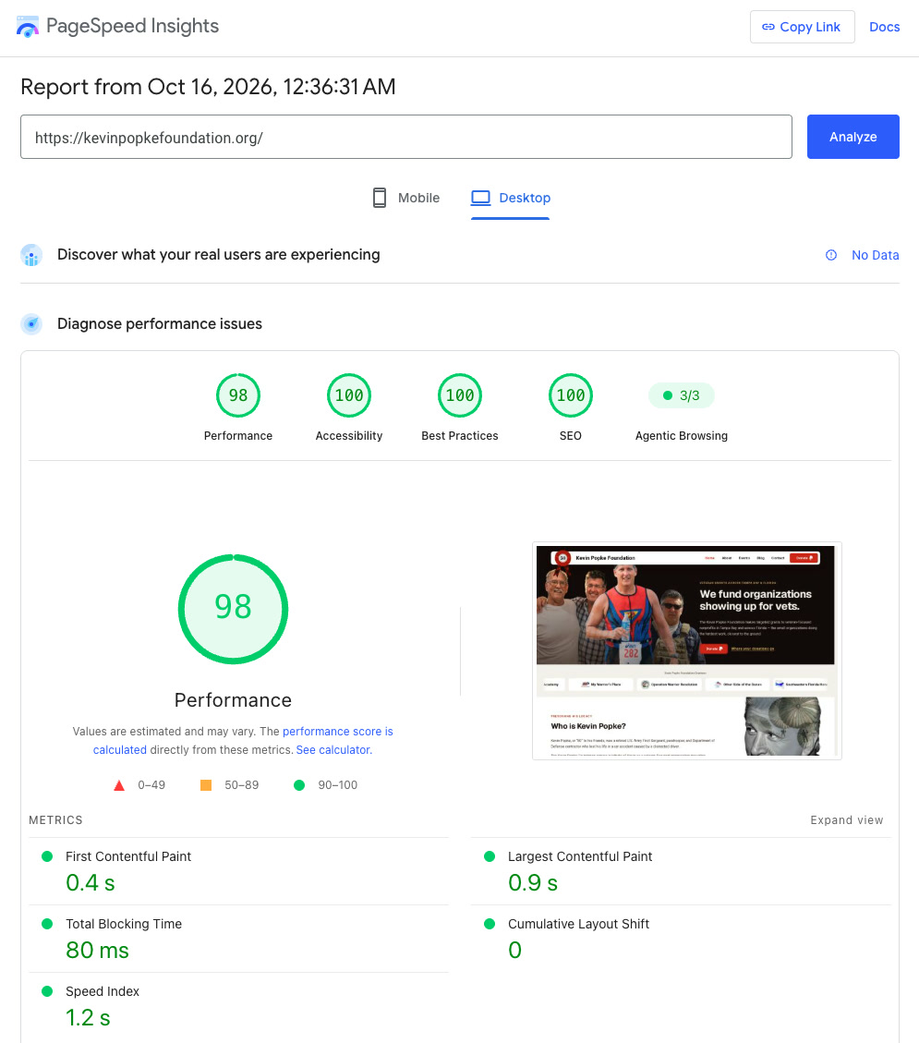Switch to the Mobile tab

[x=406, y=198]
